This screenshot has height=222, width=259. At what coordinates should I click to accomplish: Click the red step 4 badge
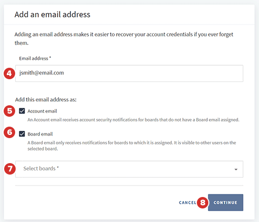(x=9, y=73)
